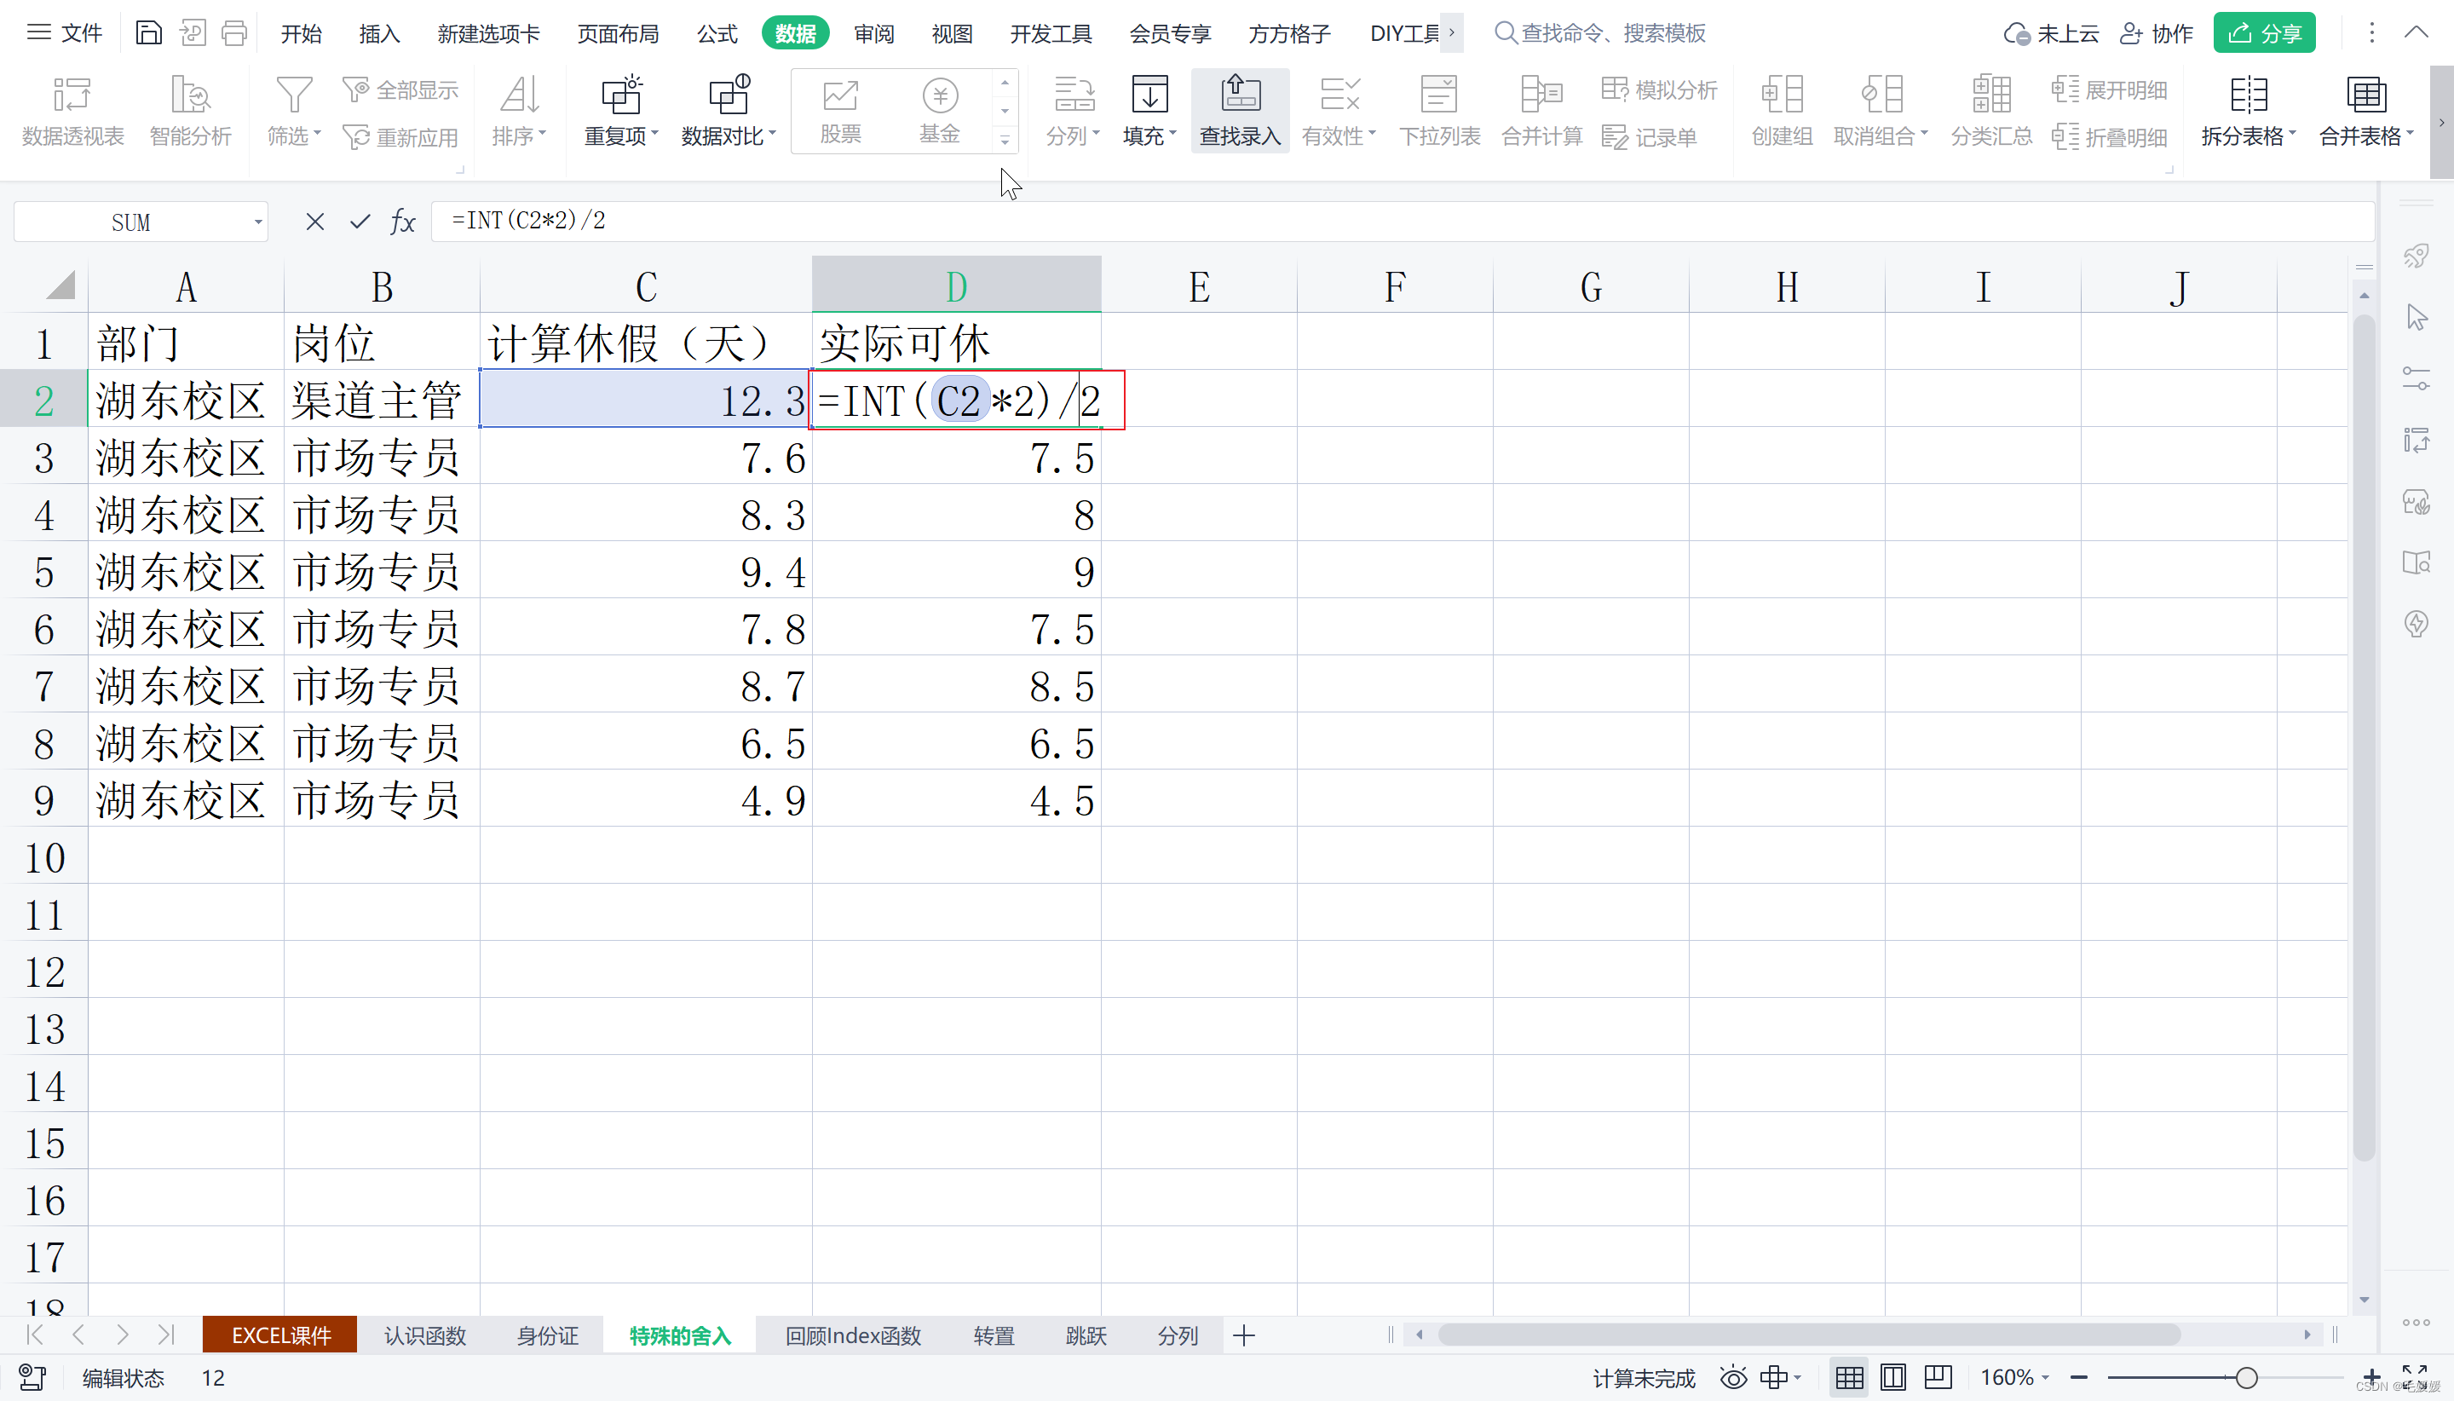The height and width of the screenshot is (1401, 2454).
Task: Select the 基金 fund data type
Action: click(940, 111)
